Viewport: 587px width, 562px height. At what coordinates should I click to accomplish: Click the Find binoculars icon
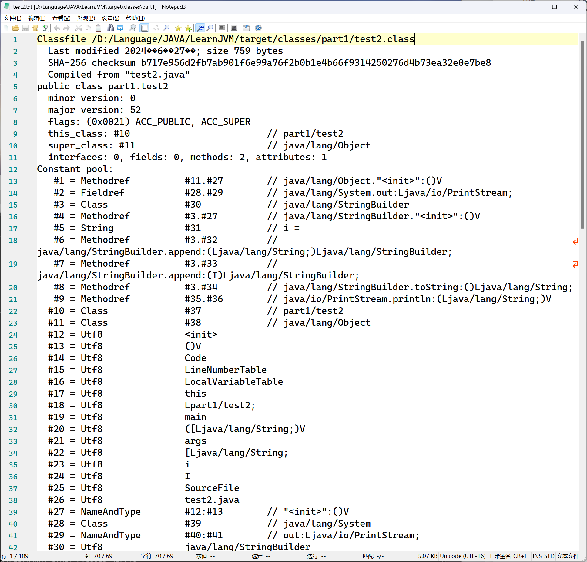click(110, 28)
